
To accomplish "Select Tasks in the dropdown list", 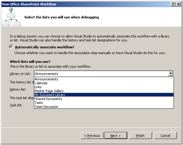I will pyautogui.click(x=39, y=103).
